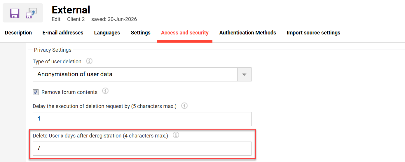Focus the Delay the execution input field

click(x=142, y=119)
